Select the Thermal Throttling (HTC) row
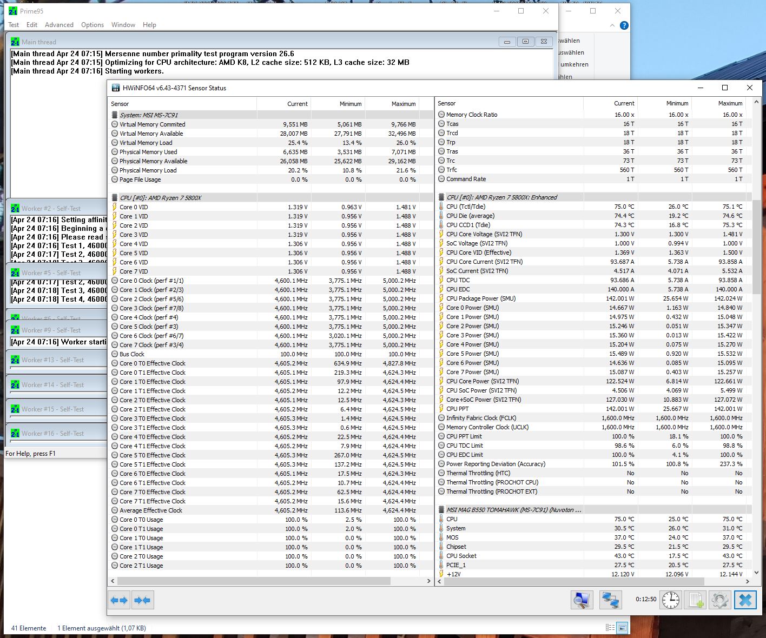This screenshot has height=638, width=766. pyautogui.click(x=593, y=473)
